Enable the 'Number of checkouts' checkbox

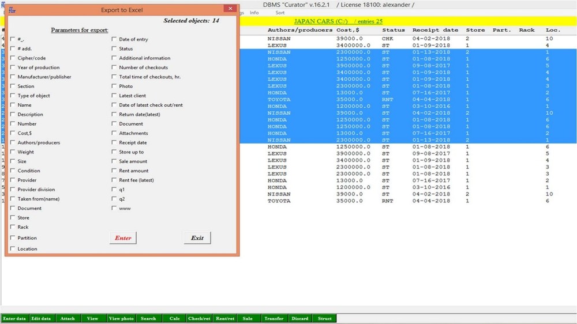tap(114, 67)
